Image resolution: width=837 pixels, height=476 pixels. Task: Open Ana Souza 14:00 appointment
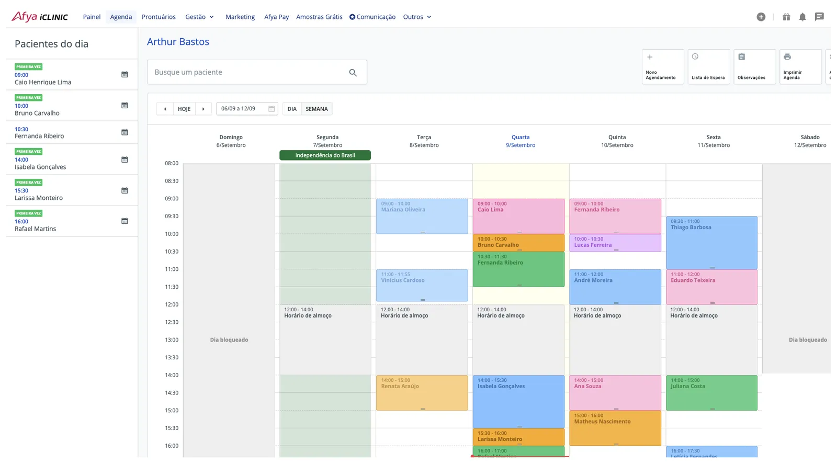point(615,393)
